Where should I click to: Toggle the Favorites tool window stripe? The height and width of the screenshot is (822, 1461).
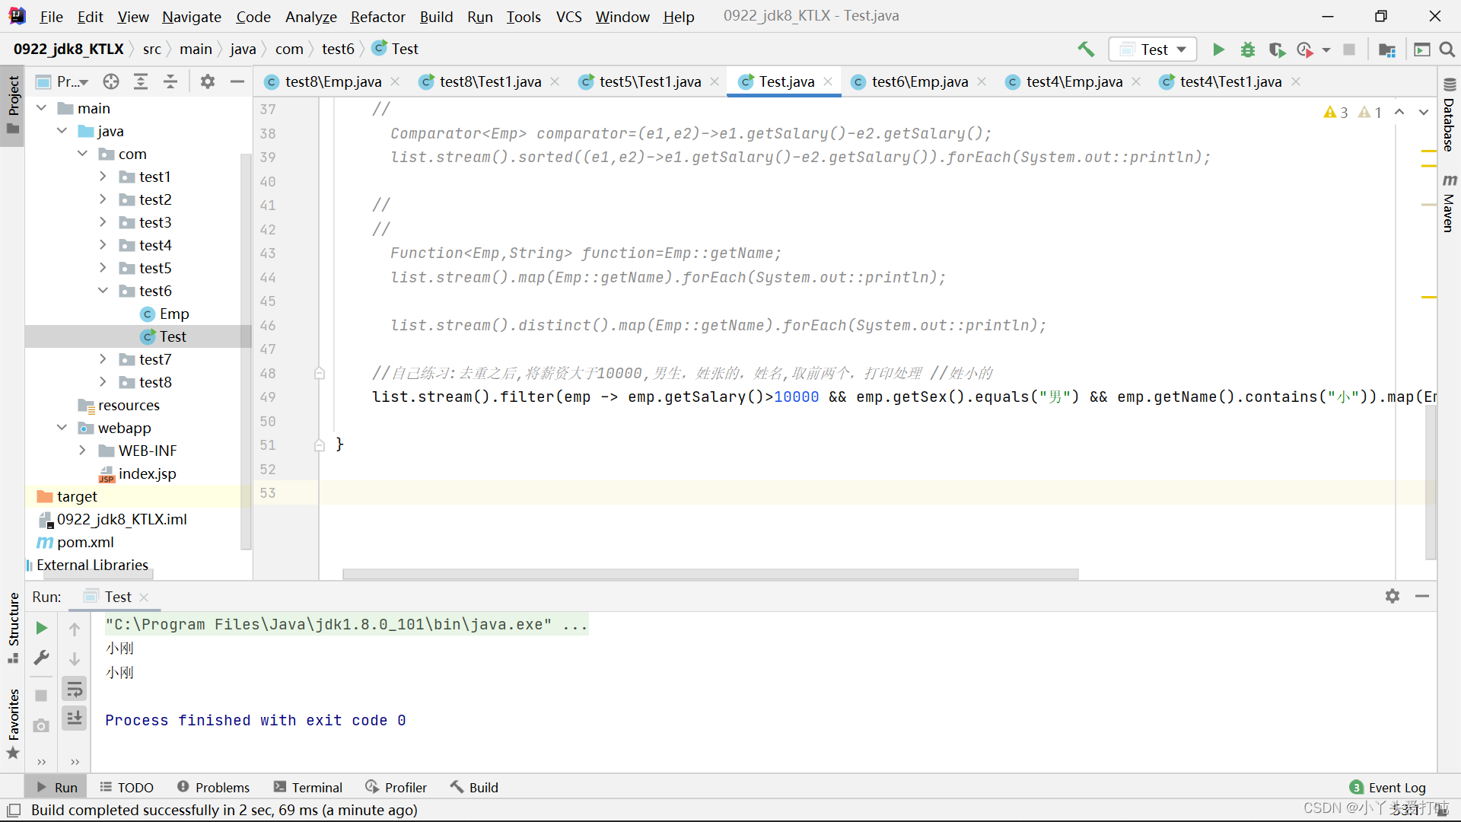click(x=13, y=724)
